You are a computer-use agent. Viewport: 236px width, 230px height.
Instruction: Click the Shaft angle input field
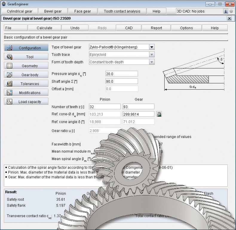tap(122, 82)
